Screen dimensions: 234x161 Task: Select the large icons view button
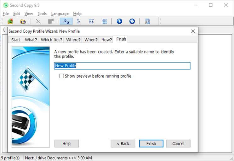66,21
